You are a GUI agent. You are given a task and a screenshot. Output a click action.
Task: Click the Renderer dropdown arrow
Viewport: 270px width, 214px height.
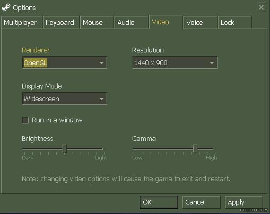point(101,63)
